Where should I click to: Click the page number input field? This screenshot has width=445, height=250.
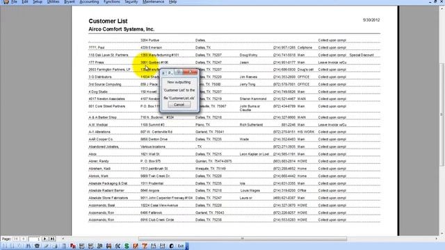point(34,239)
